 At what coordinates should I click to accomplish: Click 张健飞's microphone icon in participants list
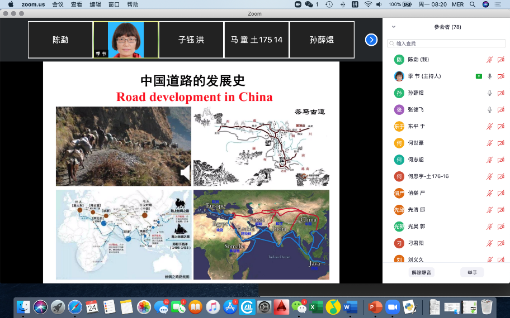click(x=490, y=110)
